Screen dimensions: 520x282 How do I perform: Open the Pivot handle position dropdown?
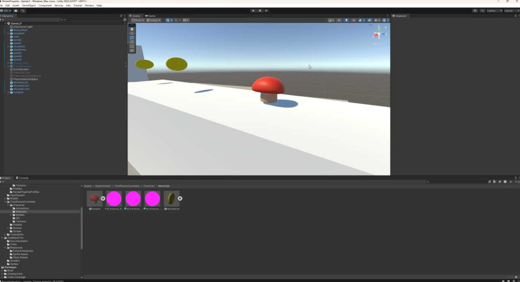tap(137, 20)
